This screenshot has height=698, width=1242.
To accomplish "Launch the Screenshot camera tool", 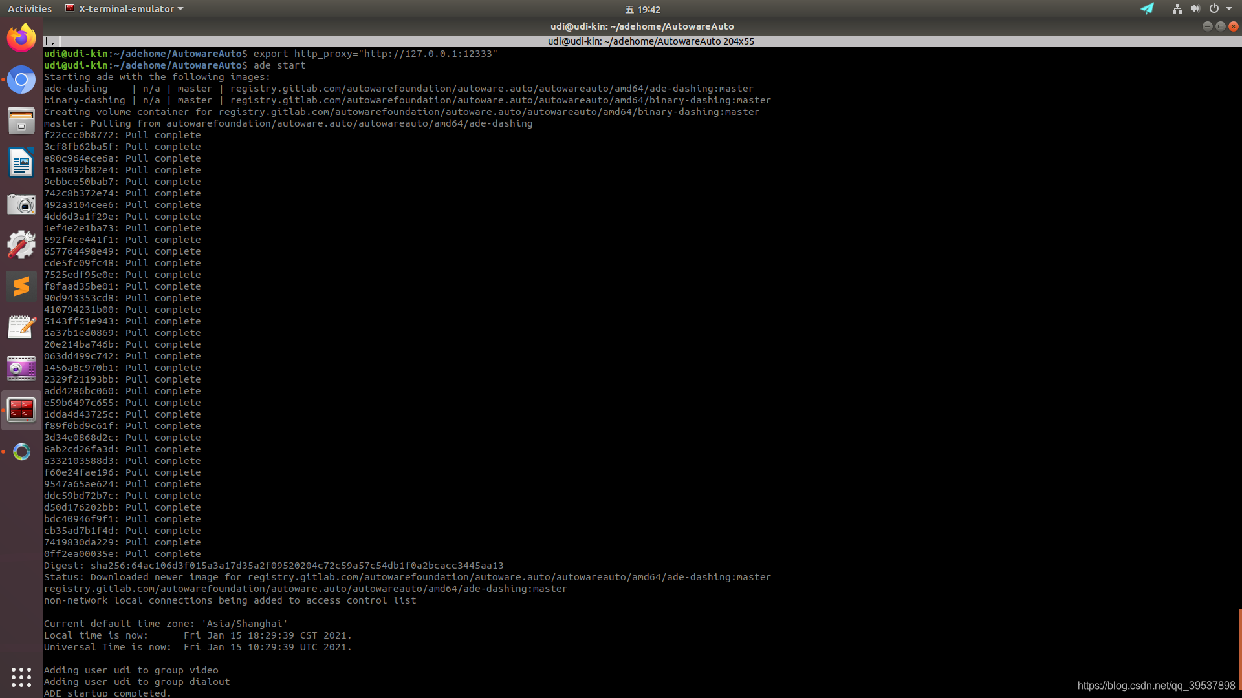I will pyautogui.click(x=21, y=204).
